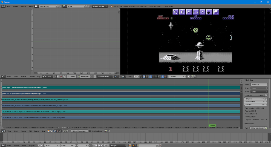Click the Refresh Sequencer button

coord(79,131)
